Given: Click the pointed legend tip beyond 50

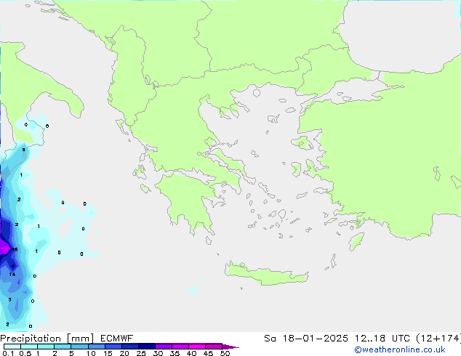Looking at the screenshot, I should point(230,347).
